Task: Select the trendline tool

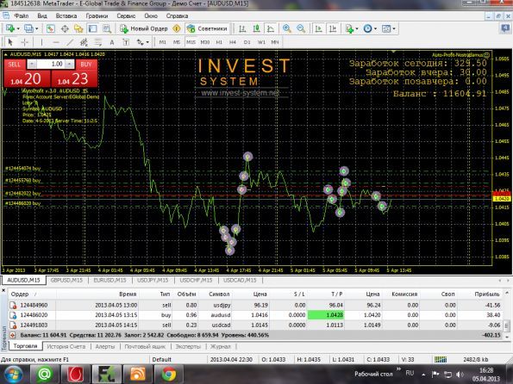Action: (70, 42)
